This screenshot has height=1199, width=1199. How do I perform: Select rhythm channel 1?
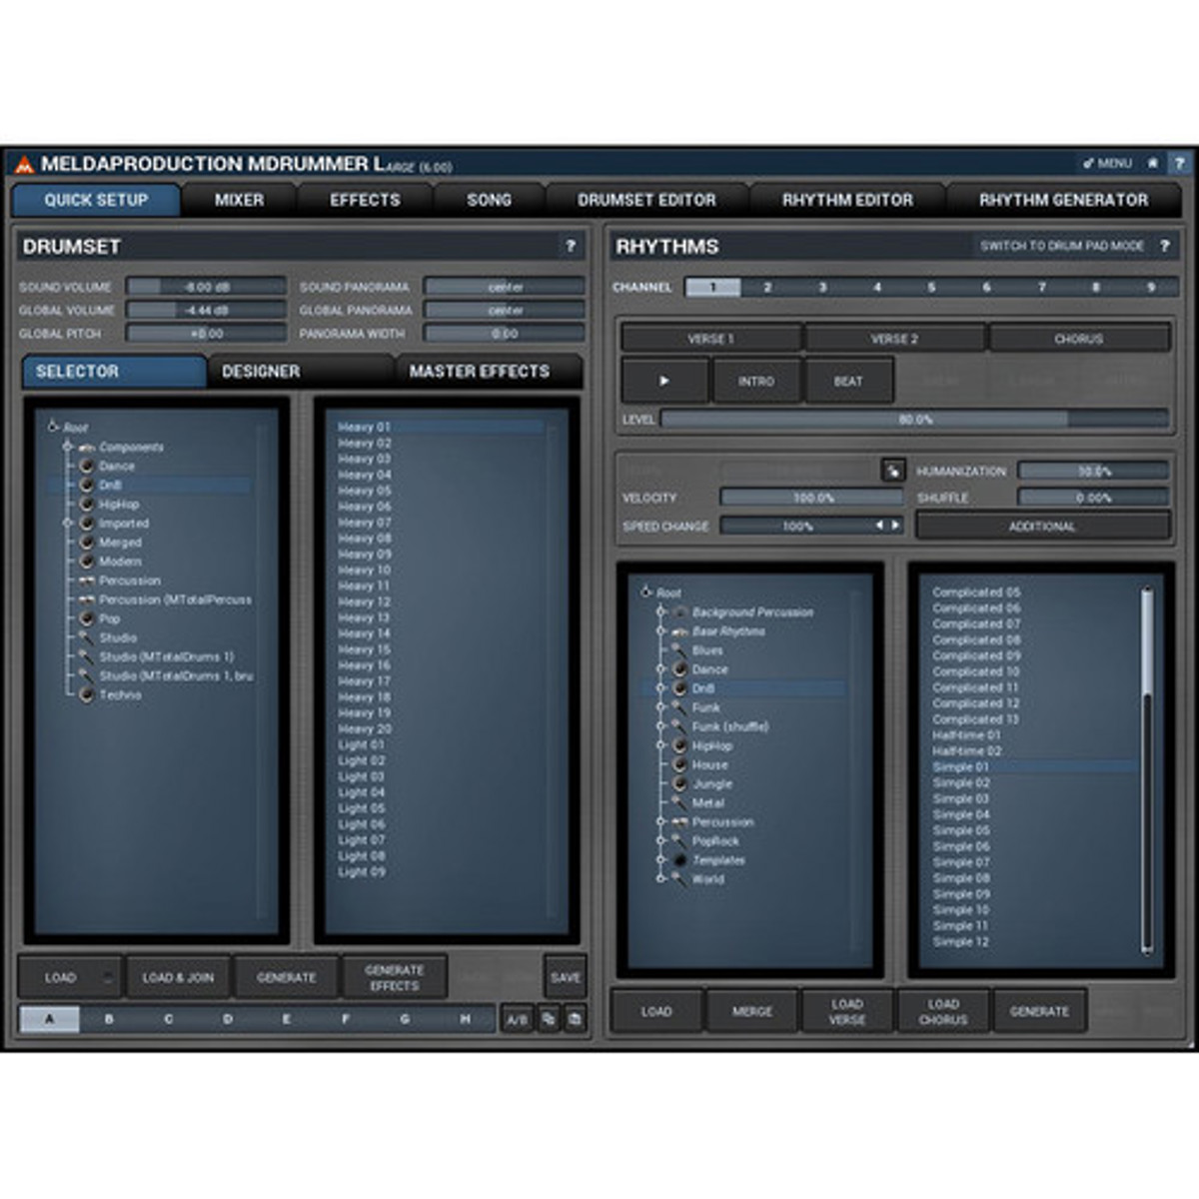[712, 288]
